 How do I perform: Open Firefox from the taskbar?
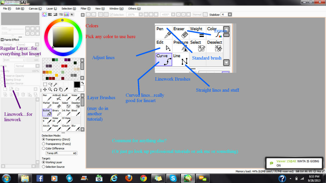(x=129, y=178)
